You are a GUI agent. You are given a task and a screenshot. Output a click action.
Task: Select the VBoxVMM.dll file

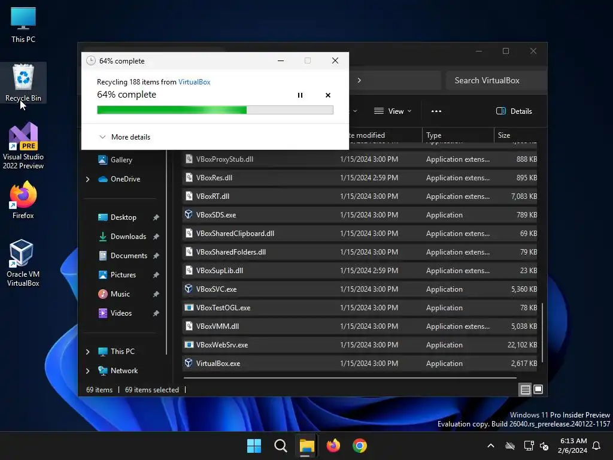coord(360,326)
